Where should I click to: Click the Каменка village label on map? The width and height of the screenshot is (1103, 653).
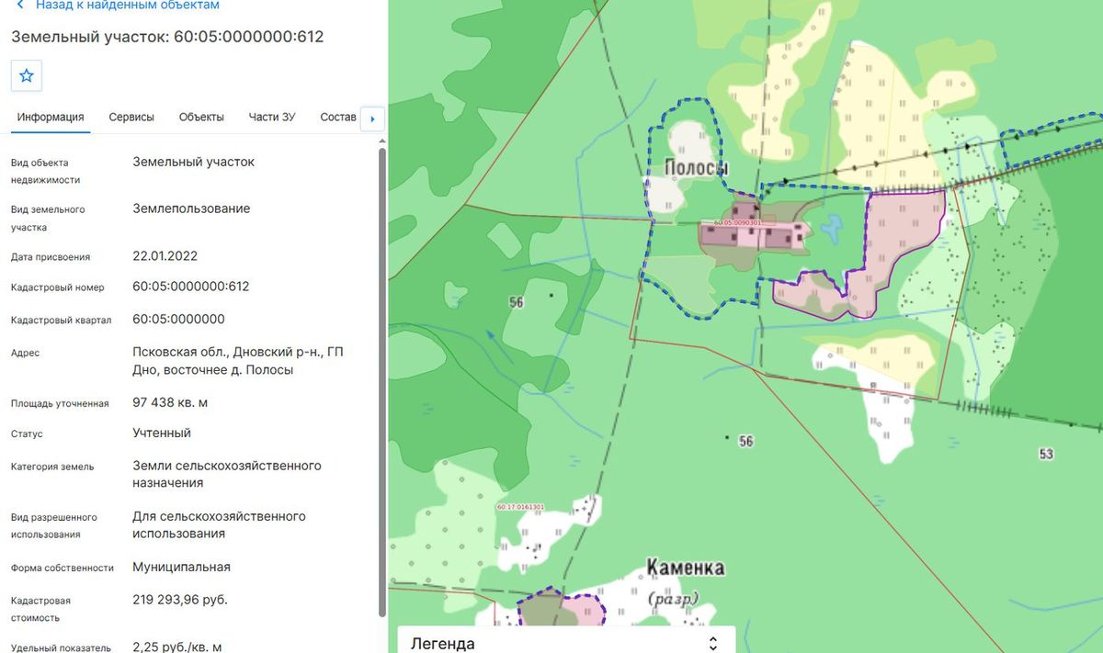(685, 568)
